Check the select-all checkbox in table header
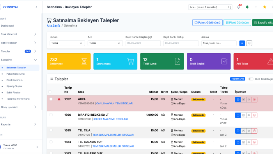273x154 pixels. pos(50,92)
